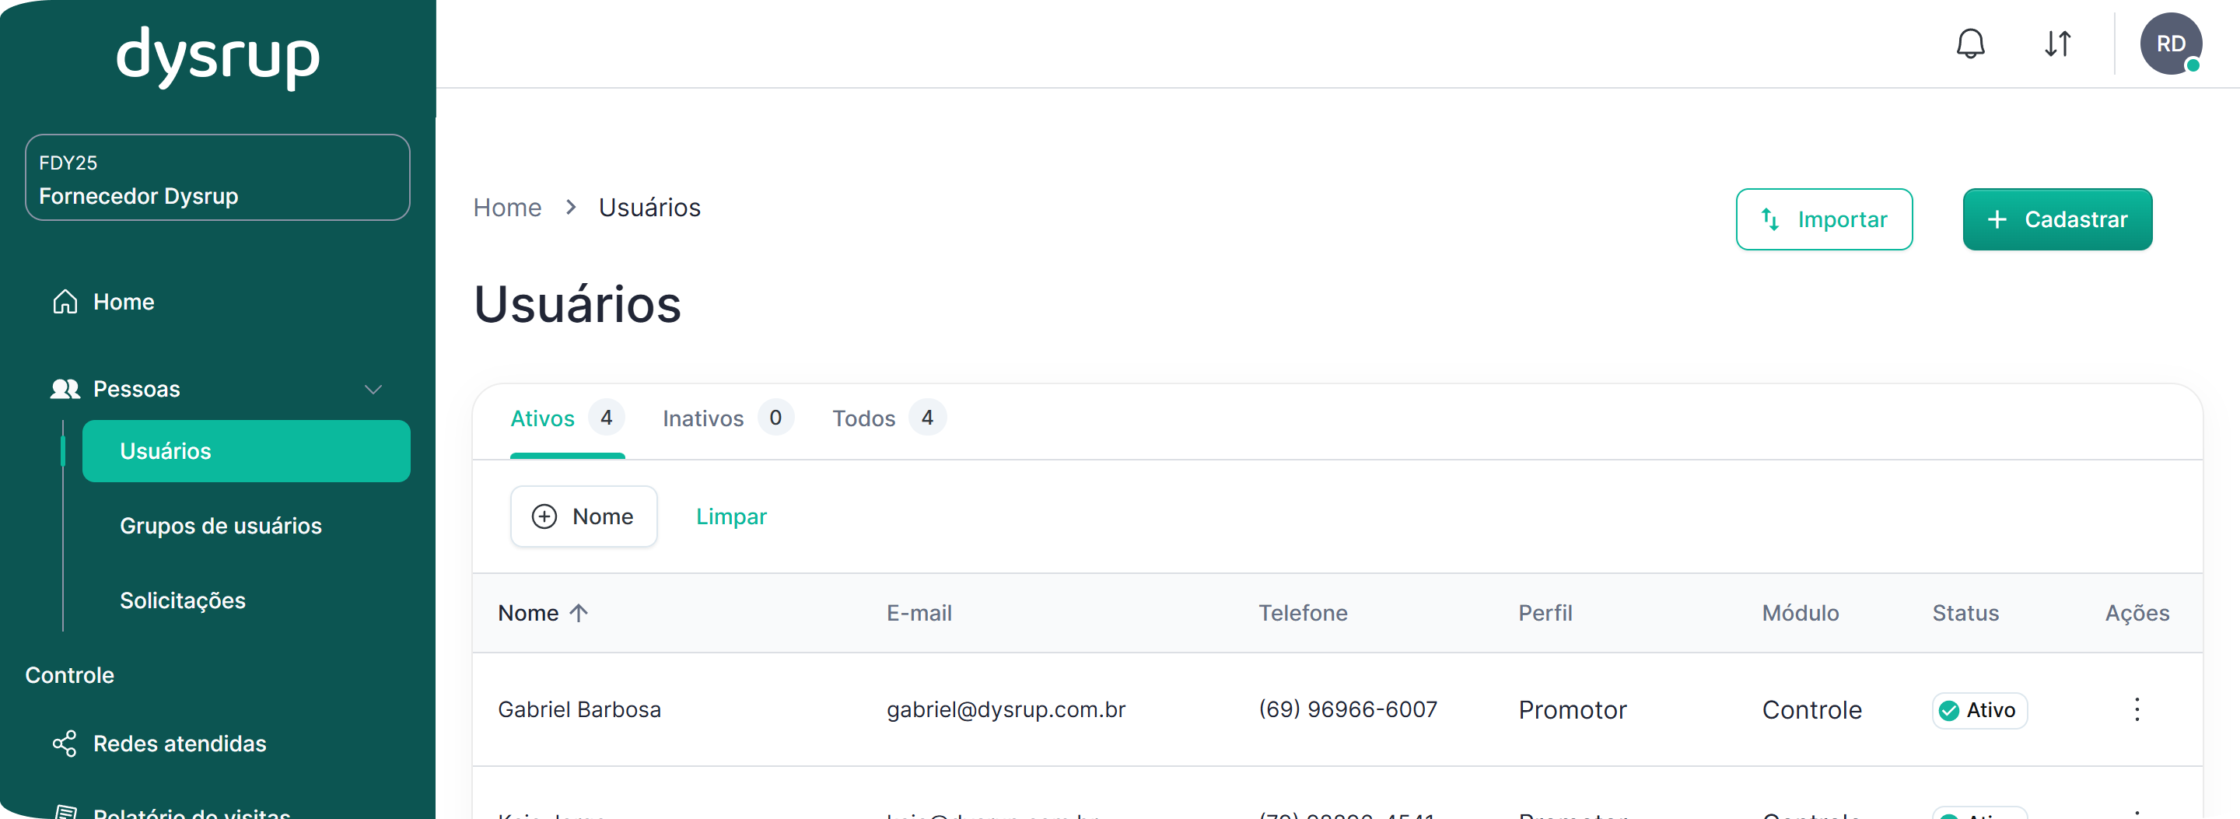Add a Nome filter

click(583, 516)
